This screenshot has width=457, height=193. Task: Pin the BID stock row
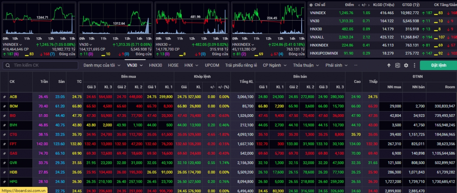pyautogui.click(x=4, y=115)
